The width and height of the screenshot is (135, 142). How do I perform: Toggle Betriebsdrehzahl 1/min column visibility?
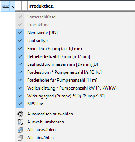[x=75, y=56]
